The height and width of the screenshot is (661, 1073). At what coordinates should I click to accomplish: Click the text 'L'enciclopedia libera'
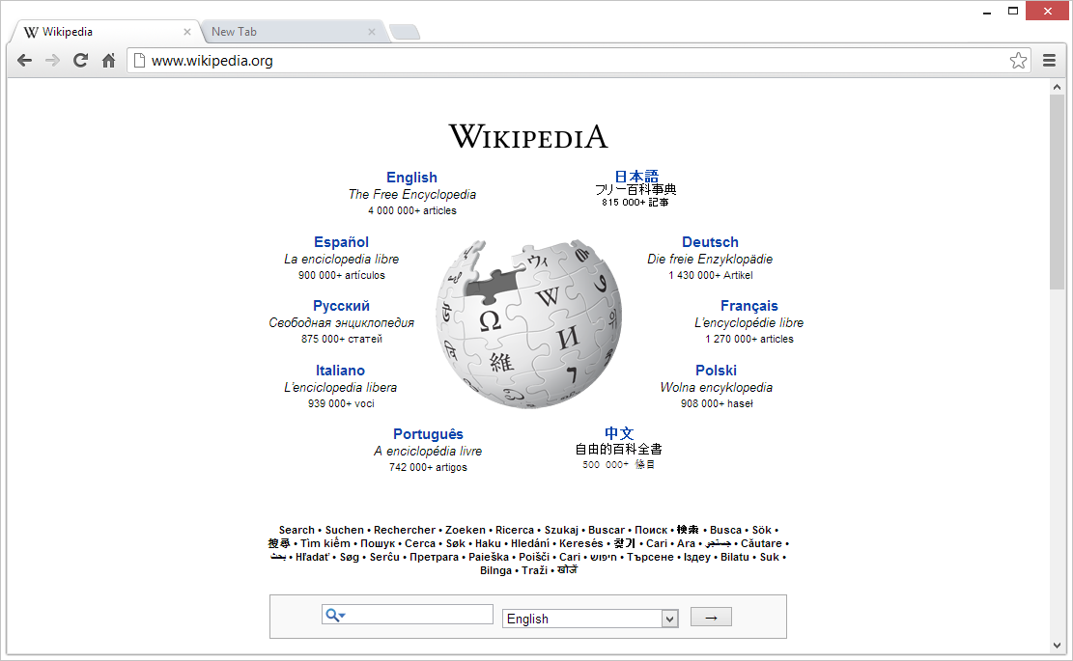point(340,388)
